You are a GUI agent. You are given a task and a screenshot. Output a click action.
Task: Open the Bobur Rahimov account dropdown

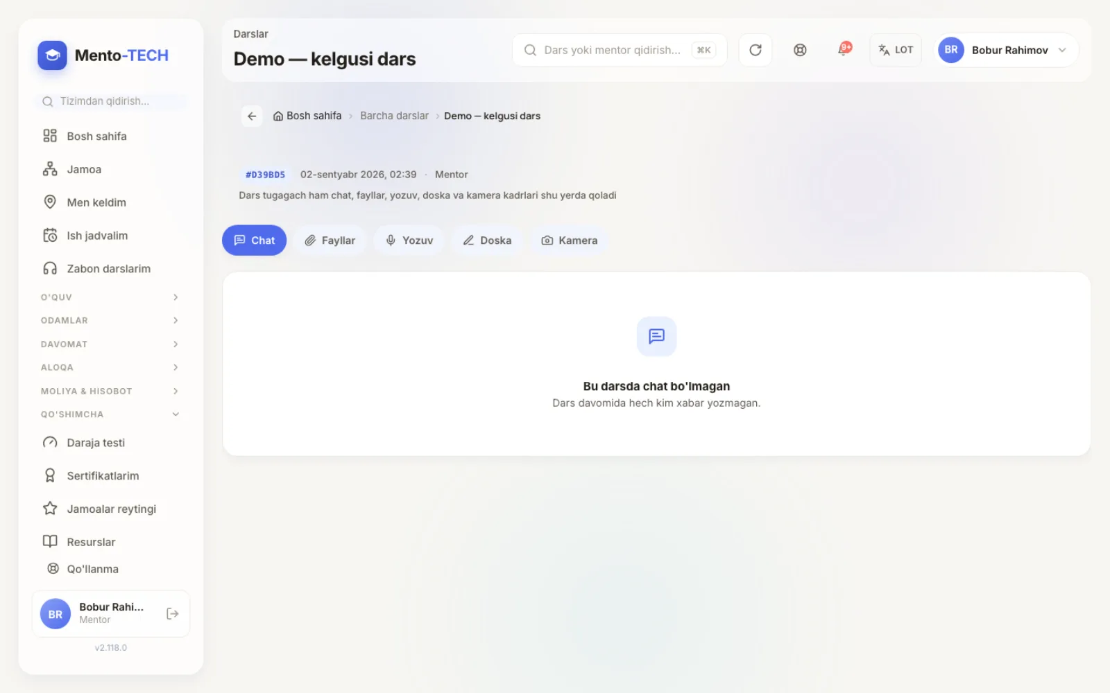[1006, 50]
